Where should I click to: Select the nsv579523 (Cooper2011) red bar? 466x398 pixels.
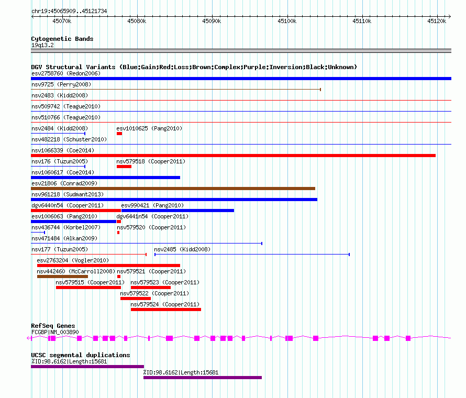coord(151,288)
